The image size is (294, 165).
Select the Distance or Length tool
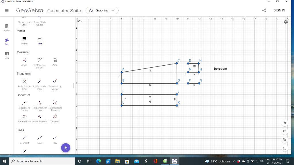click(x=40, y=63)
